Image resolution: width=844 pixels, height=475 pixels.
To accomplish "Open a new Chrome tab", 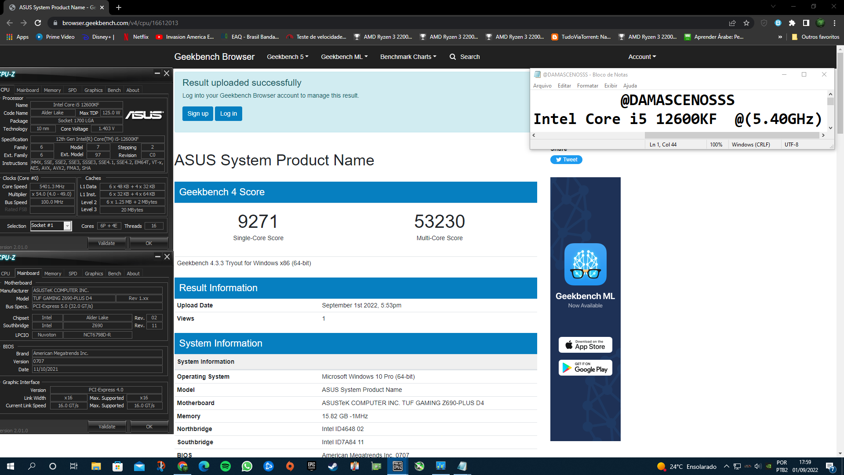I will pyautogui.click(x=119, y=7).
